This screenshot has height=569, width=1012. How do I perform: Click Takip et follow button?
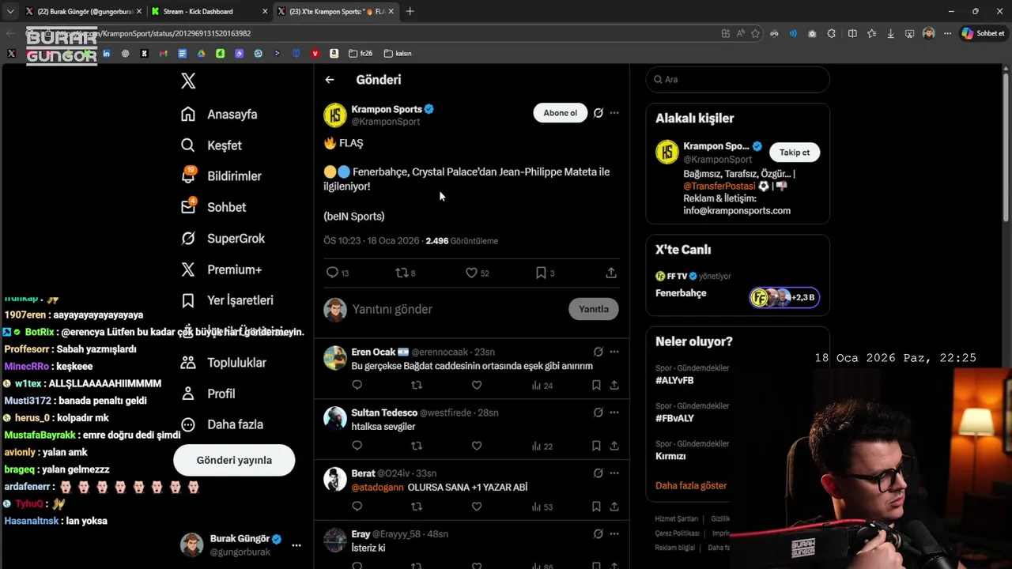click(795, 153)
